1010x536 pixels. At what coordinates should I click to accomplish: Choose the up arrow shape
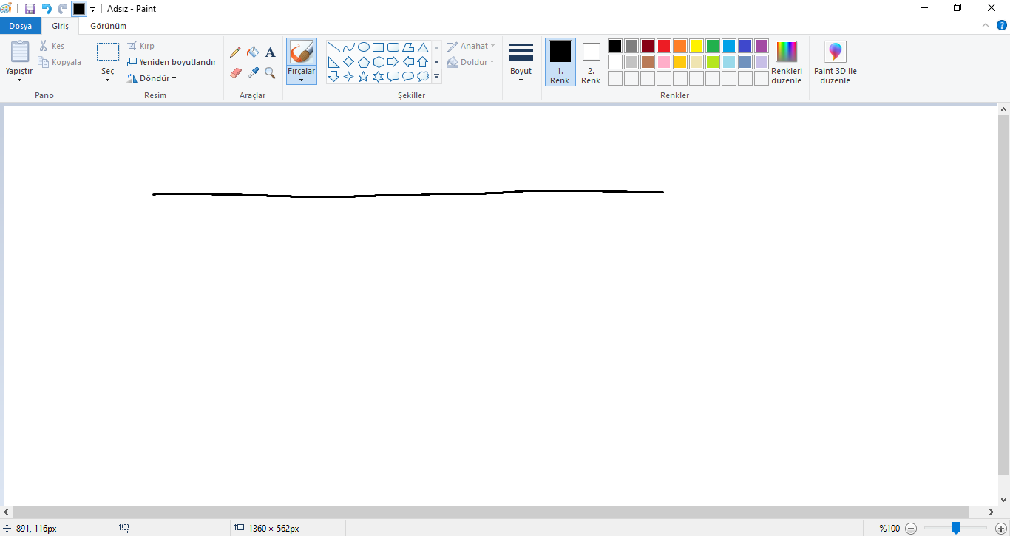[423, 62]
